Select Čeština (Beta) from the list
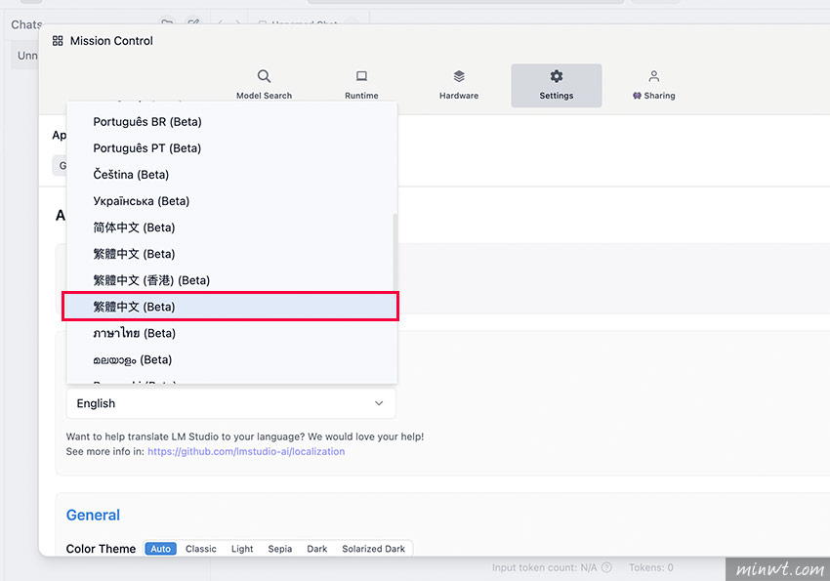The image size is (830, 581). [231, 175]
